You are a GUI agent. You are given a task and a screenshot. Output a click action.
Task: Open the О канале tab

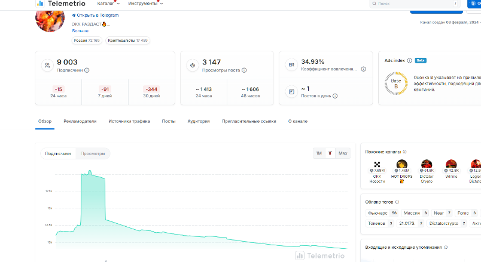click(x=298, y=121)
